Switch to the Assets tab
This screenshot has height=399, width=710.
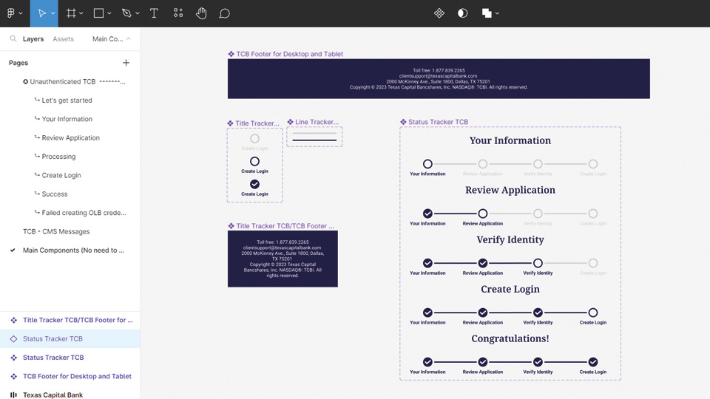63,39
